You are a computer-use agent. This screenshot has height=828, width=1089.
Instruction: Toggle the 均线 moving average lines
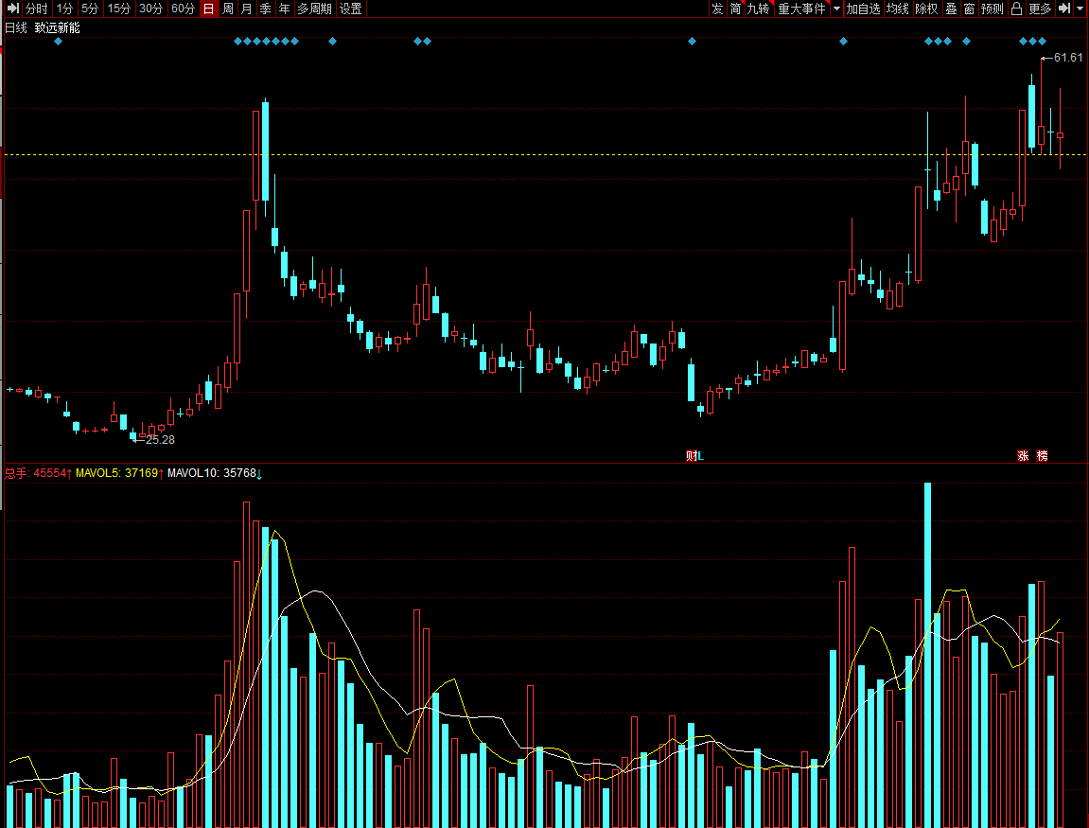point(897,9)
